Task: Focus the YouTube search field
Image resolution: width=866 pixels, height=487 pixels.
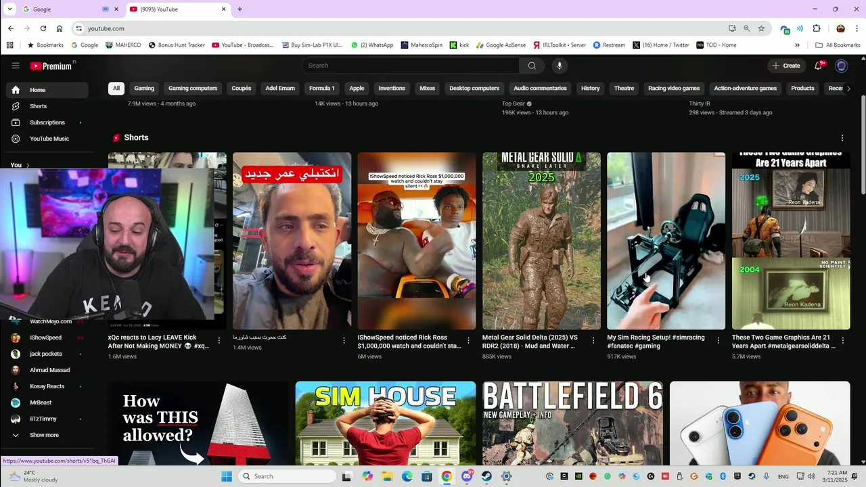Action: point(411,66)
